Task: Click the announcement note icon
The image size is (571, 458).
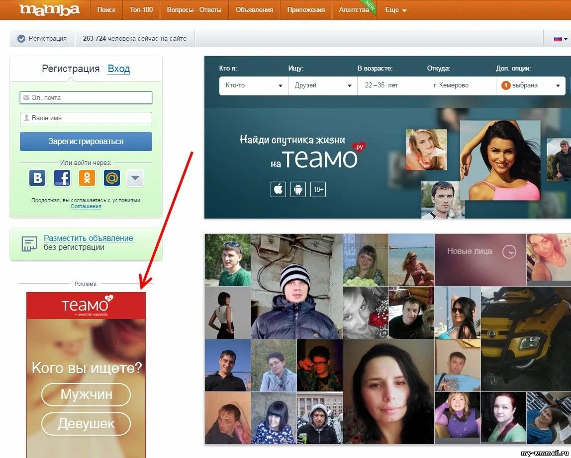Action: [29, 244]
